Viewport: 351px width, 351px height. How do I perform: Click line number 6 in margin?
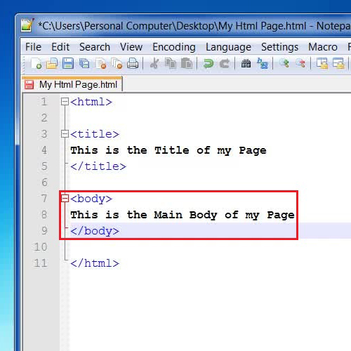click(x=44, y=183)
